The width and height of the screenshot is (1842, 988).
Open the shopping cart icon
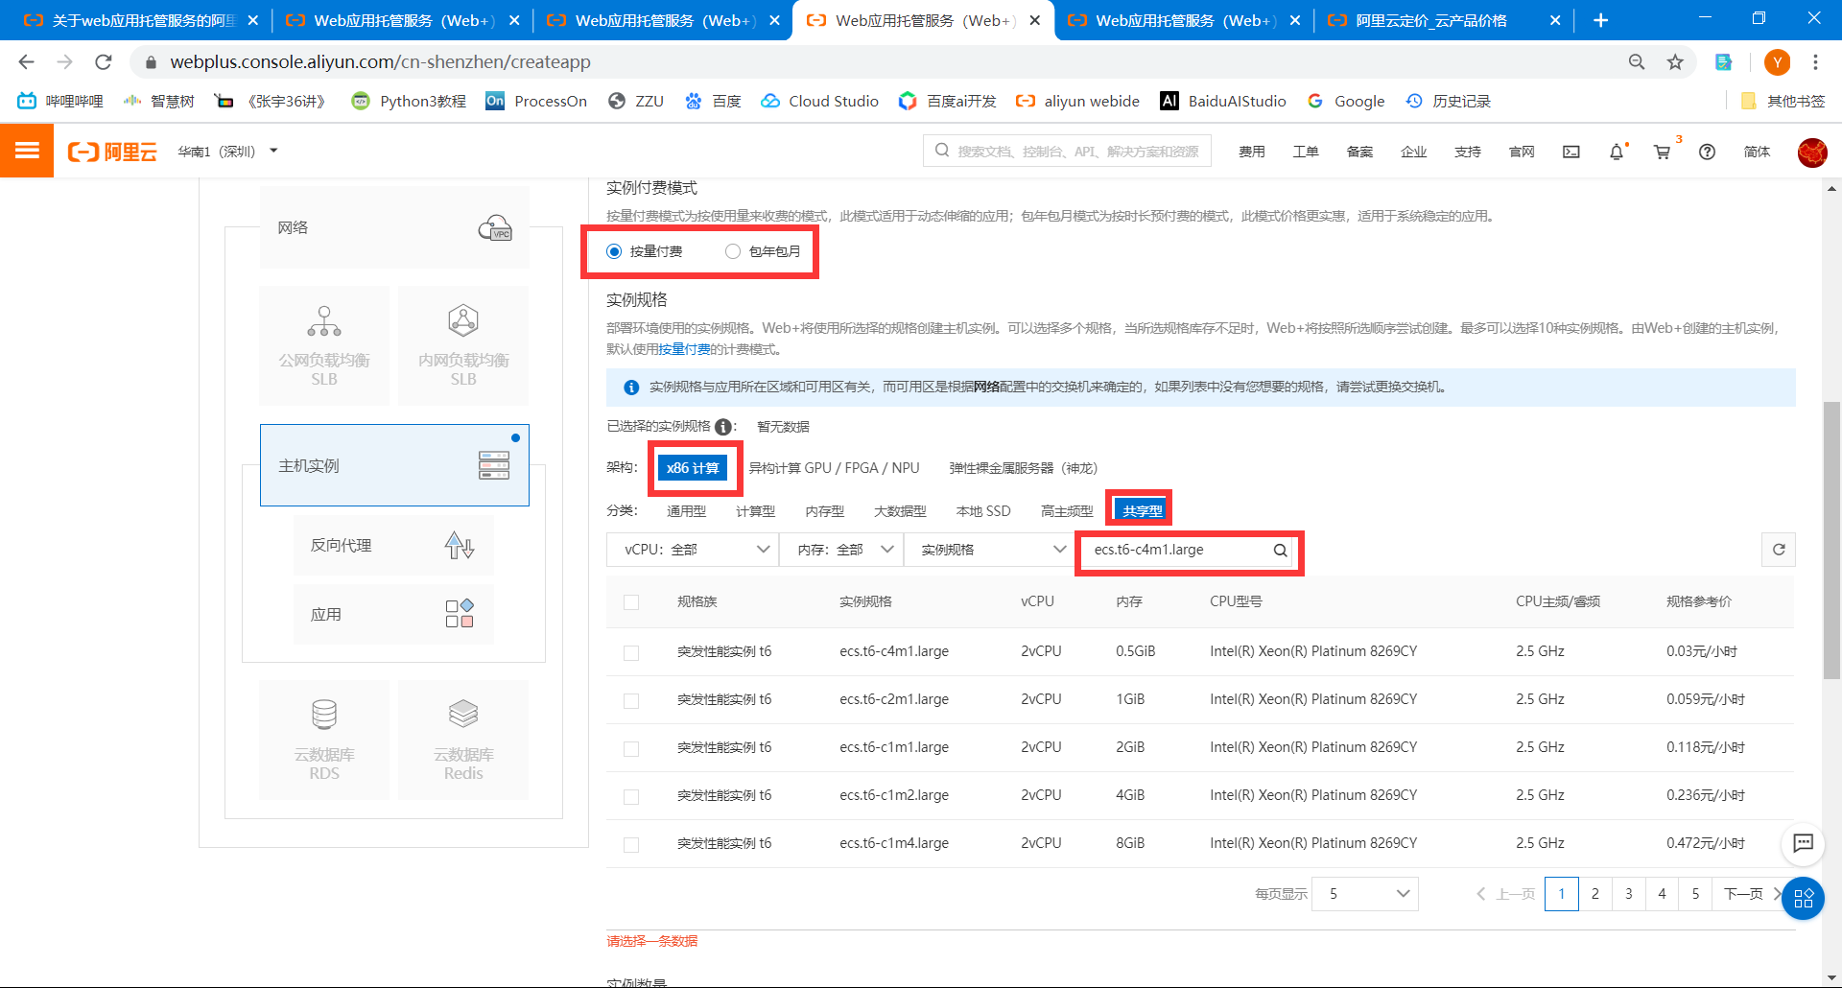[1663, 152]
